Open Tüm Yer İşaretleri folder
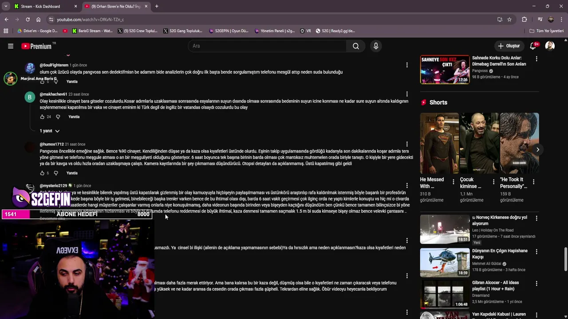The width and height of the screenshot is (568, 319). pos(547,31)
